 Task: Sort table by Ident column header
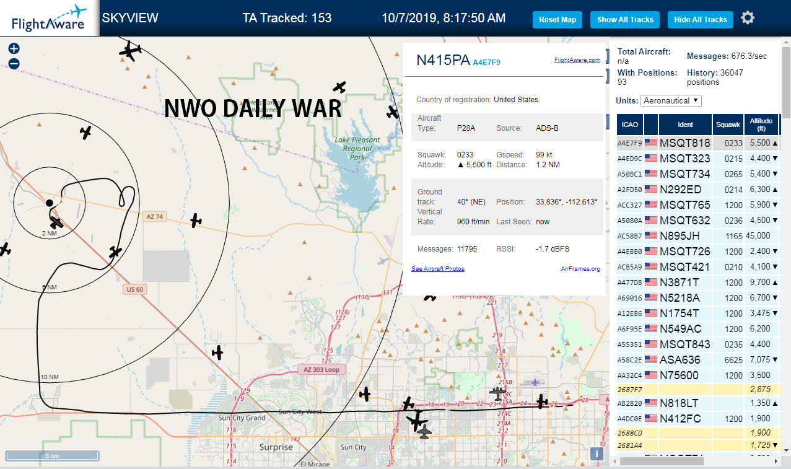pyautogui.click(x=685, y=125)
